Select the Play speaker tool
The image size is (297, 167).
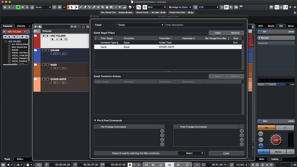pyautogui.click(x=120, y=7)
